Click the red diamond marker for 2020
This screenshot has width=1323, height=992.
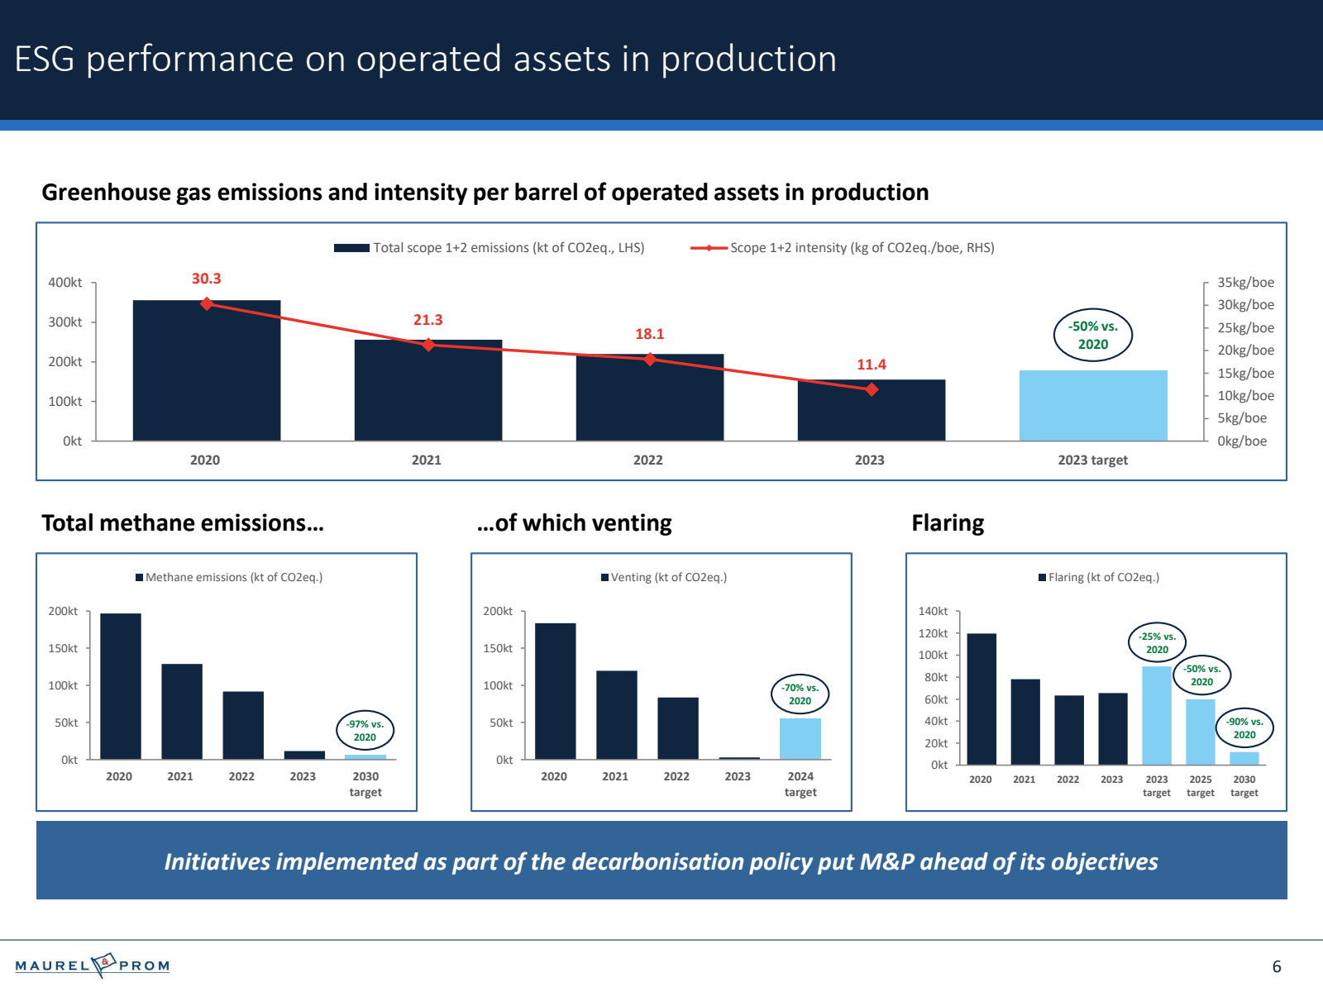point(207,303)
